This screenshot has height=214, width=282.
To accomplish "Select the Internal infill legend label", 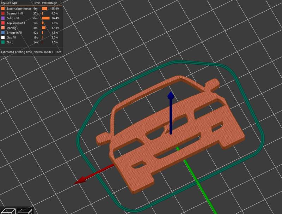I will click(15, 13).
